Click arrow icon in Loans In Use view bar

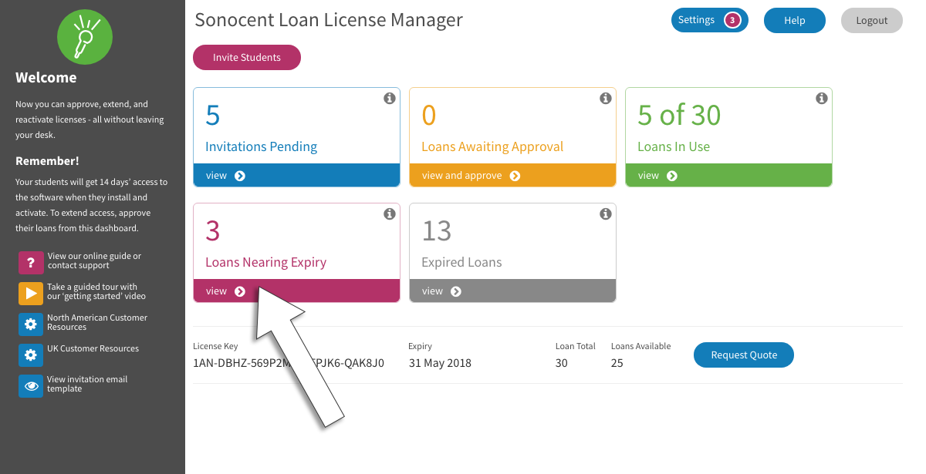pos(672,176)
